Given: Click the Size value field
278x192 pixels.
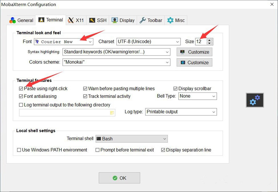Looking at the screenshot, I should click(201, 42).
